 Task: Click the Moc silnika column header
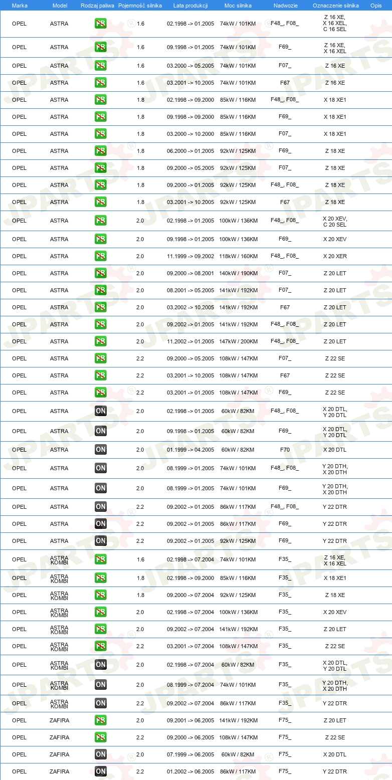point(238,5)
